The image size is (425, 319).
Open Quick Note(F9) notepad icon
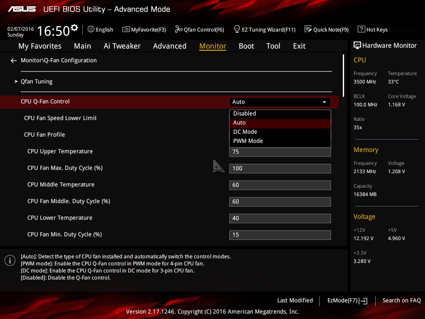coord(308,29)
